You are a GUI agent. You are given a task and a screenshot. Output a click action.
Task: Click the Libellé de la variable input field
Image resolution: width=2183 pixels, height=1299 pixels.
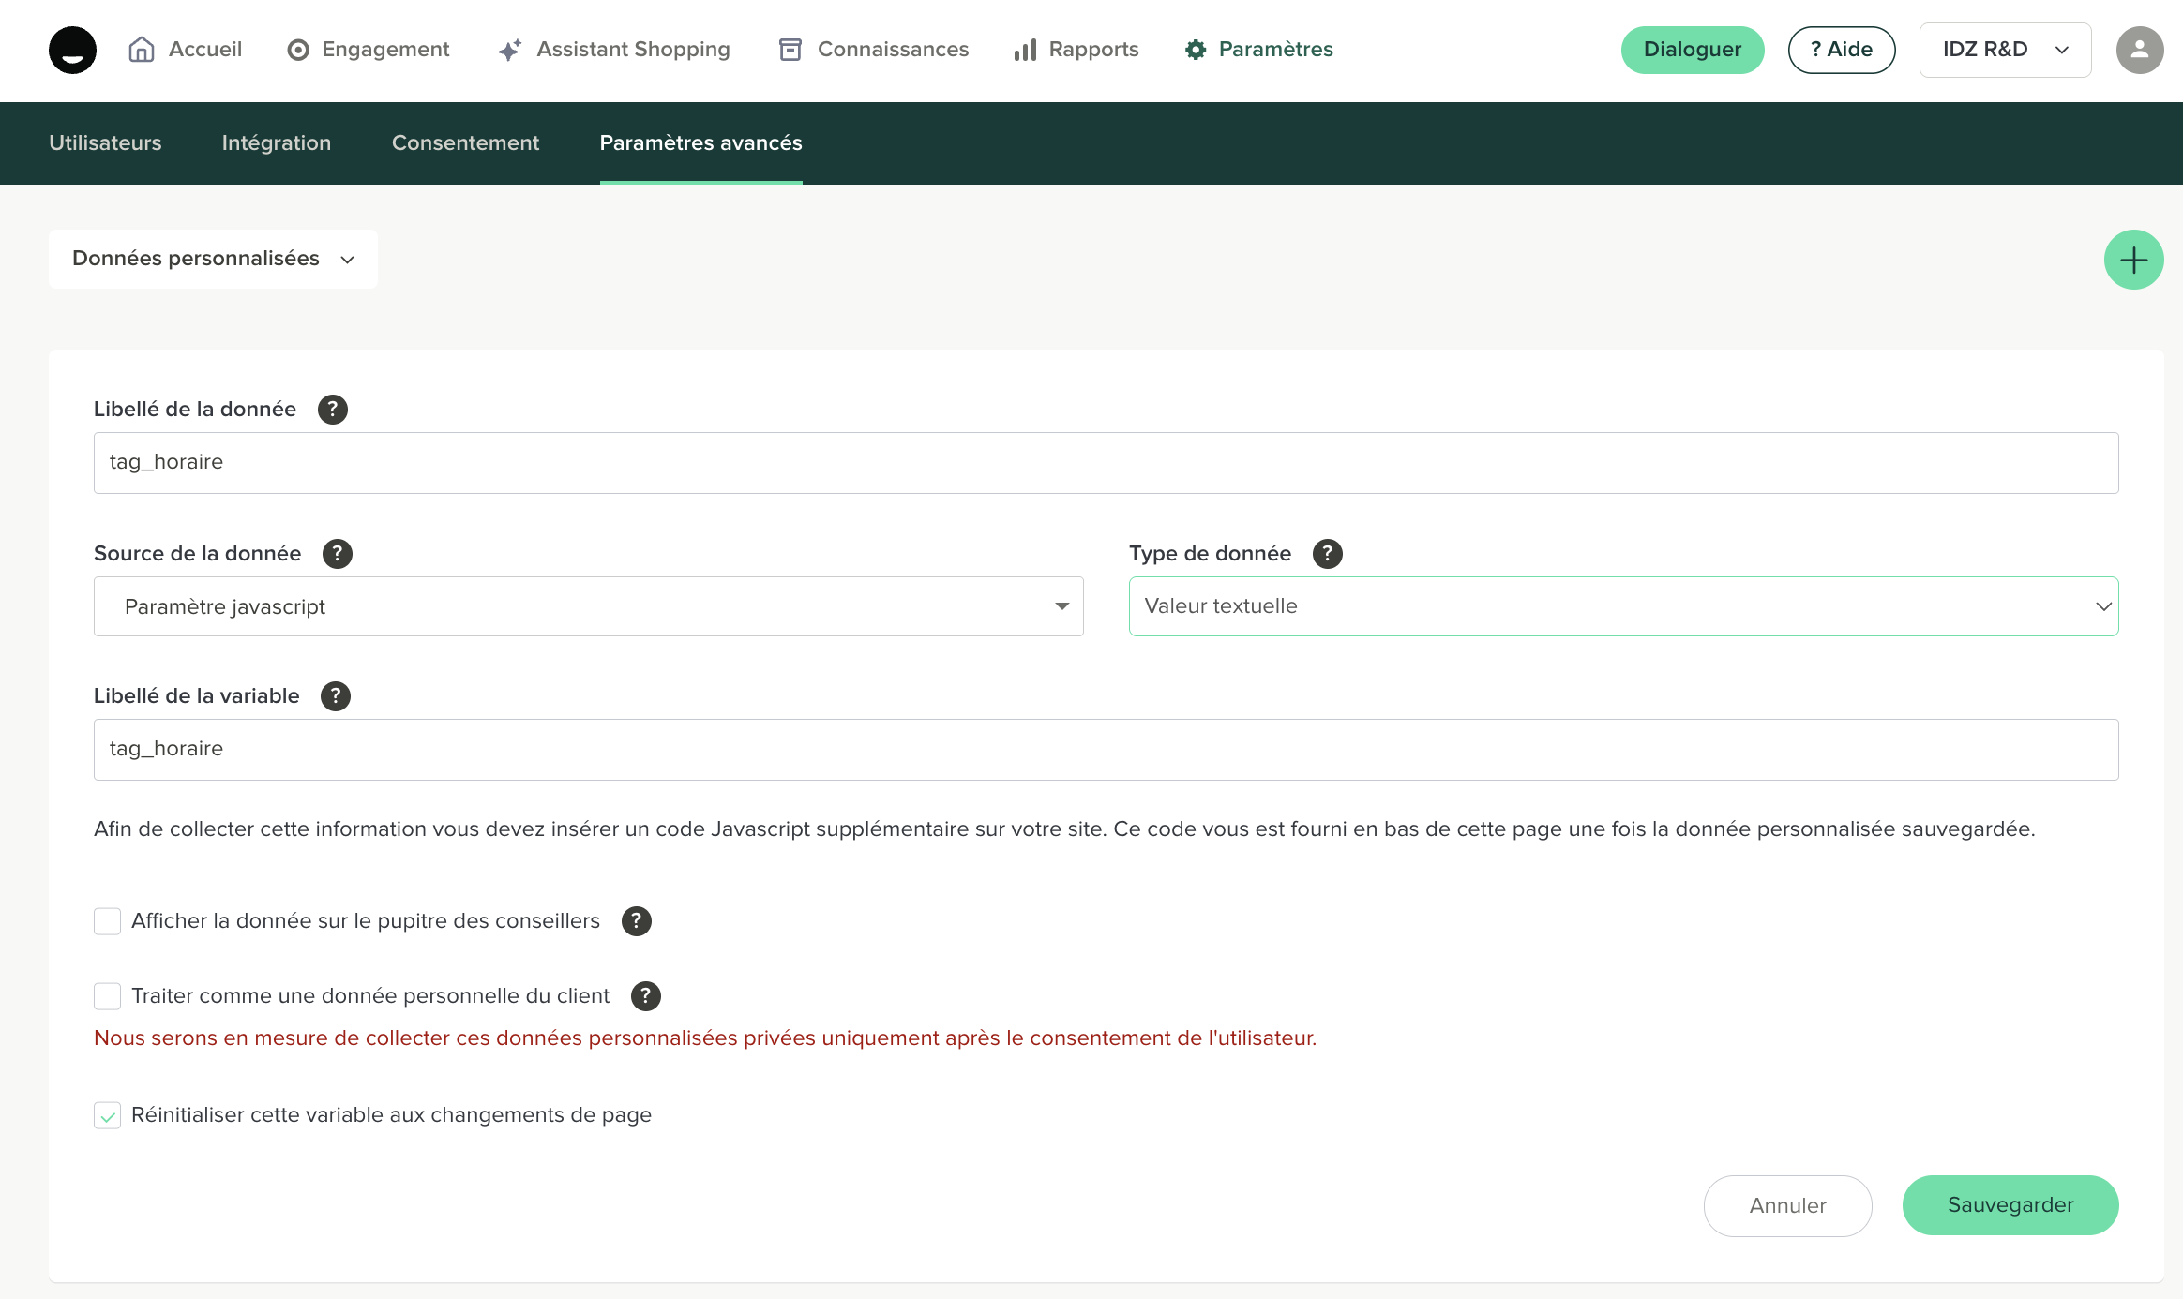click(1105, 749)
